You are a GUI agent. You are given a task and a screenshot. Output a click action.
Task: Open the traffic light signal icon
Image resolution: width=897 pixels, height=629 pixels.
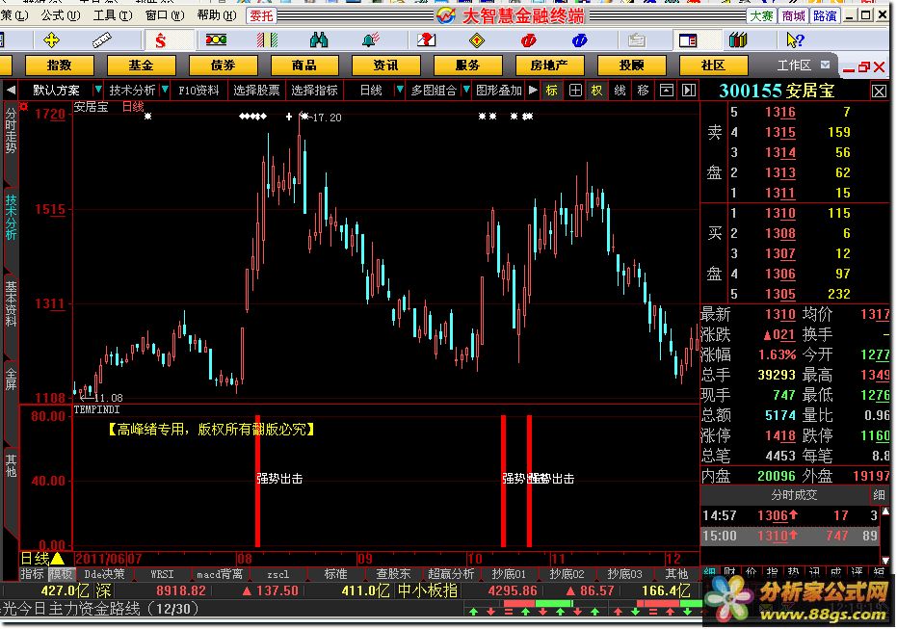[216, 39]
